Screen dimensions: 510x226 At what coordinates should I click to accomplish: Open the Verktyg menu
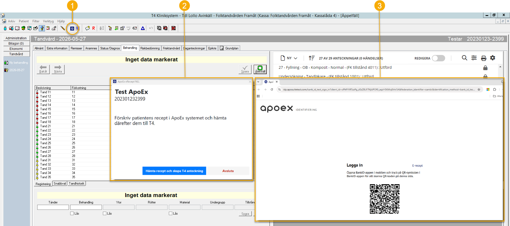coord(48,21)
